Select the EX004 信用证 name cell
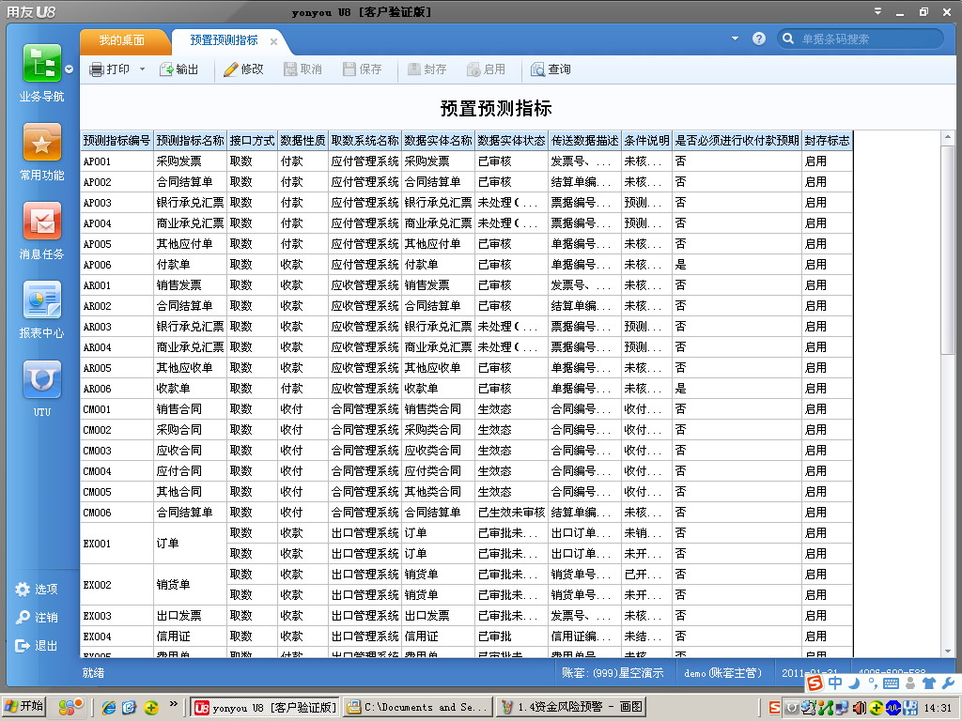 click(190, 636)
